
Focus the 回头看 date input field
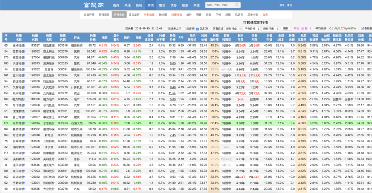142,28
